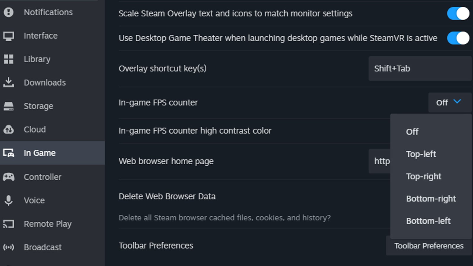Open Notifications settings via the bell icon

[x=9, y=12]
